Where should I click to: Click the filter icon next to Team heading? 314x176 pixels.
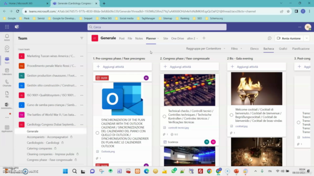(82, 38)
